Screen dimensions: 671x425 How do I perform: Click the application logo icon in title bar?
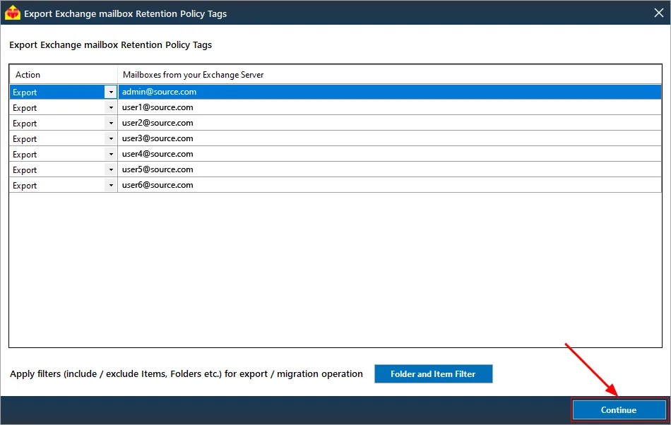click(x=13, y=13)
